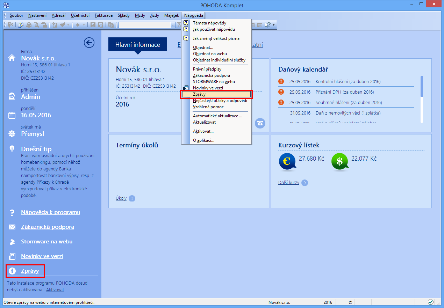The width and height of the screenshot is (444, 308).
Task: Click the help icon beside Jak změnit velikost písma
Action: [x=186, y=38]
